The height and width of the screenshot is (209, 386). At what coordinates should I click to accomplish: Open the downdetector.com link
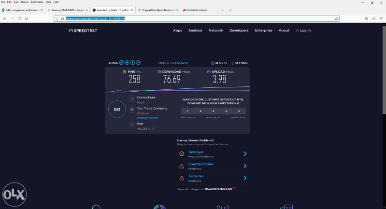click(218, 189)
